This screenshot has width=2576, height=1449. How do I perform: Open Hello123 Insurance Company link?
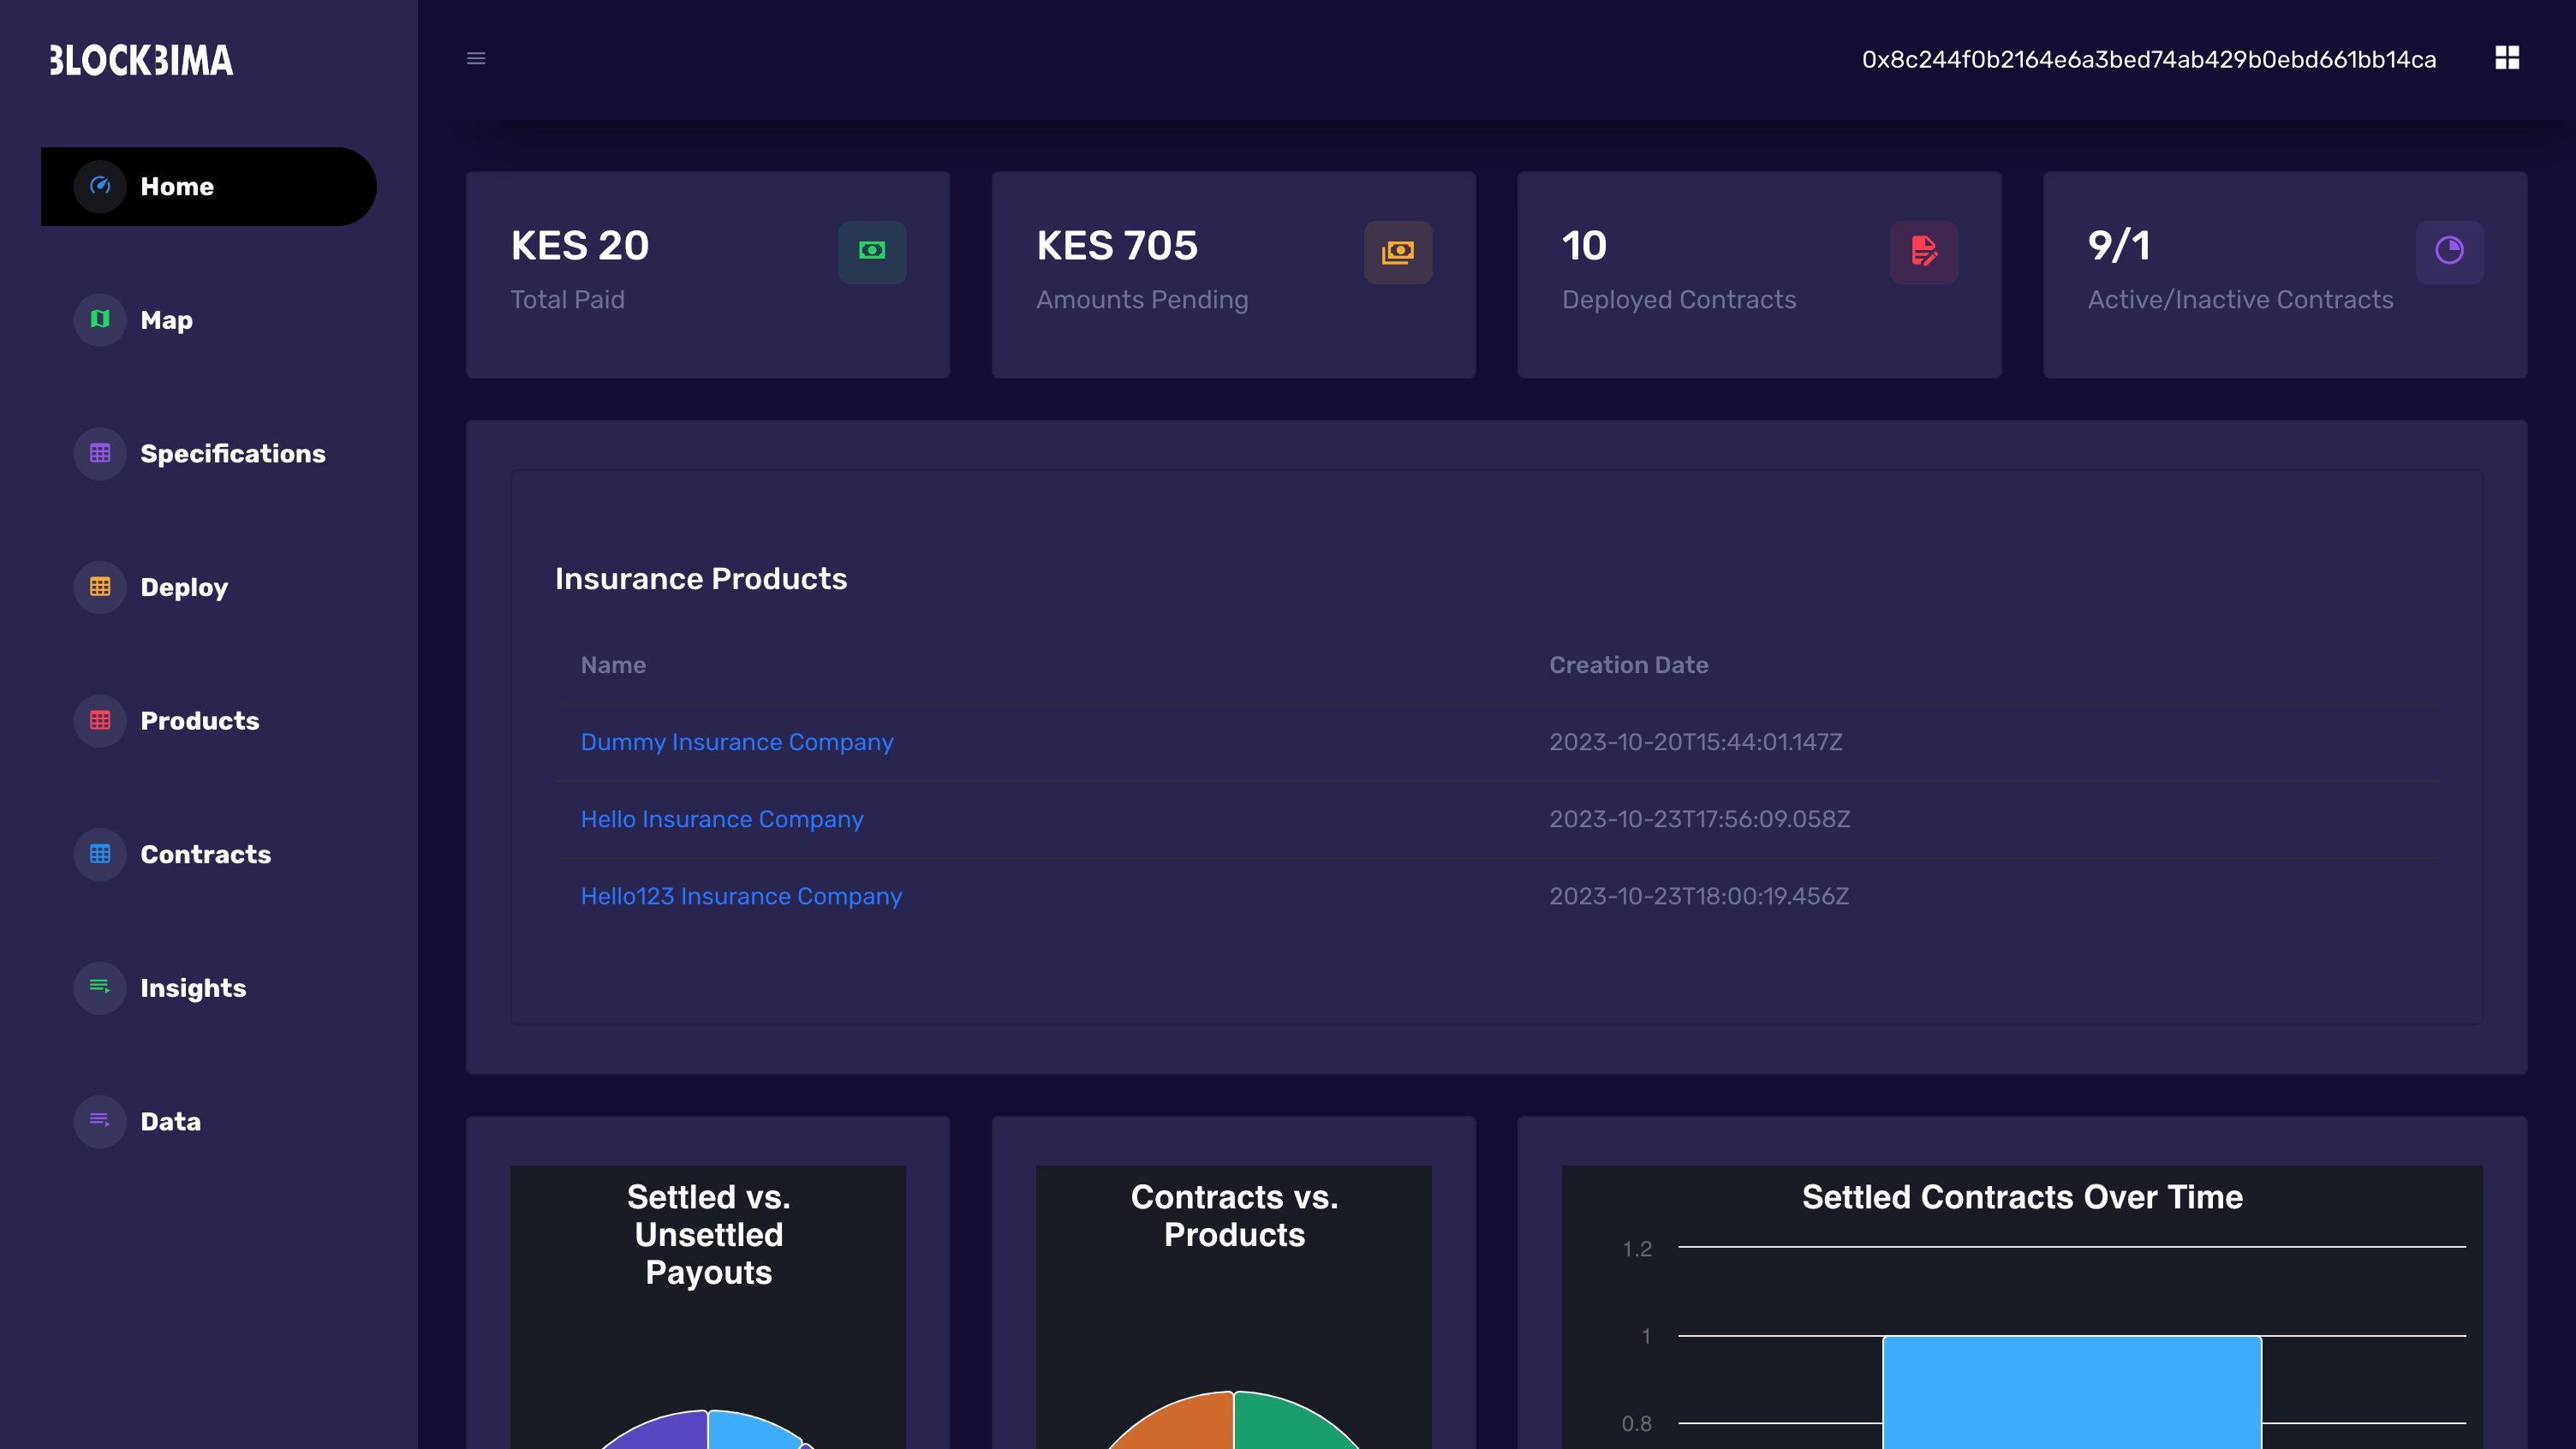(741, 896)
